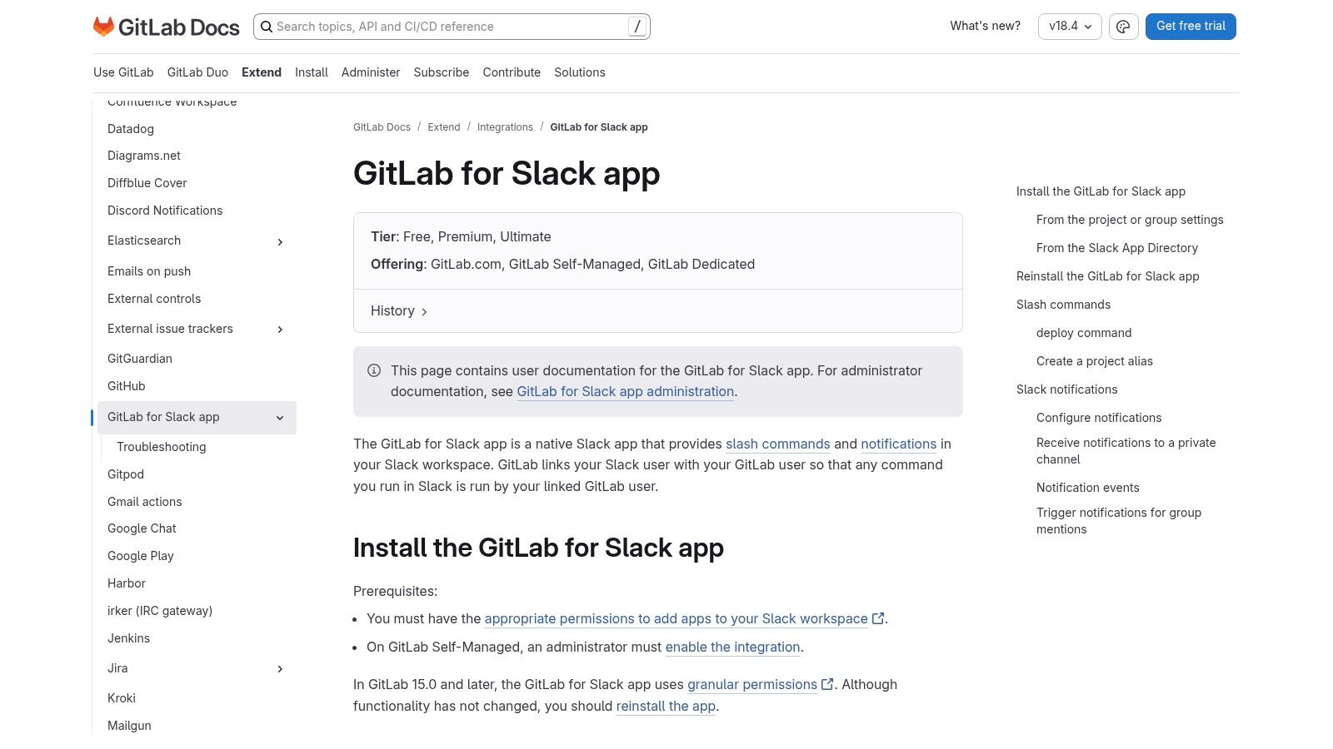Select GitLab Duo in the navigation bar
Viewport: 1333px width, 749px height.
197,72
